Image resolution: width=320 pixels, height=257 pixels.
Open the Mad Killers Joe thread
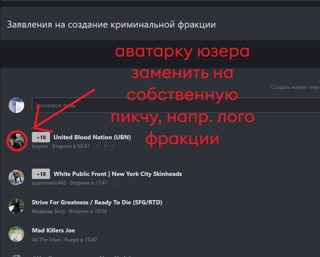click(x=53, y=230)
